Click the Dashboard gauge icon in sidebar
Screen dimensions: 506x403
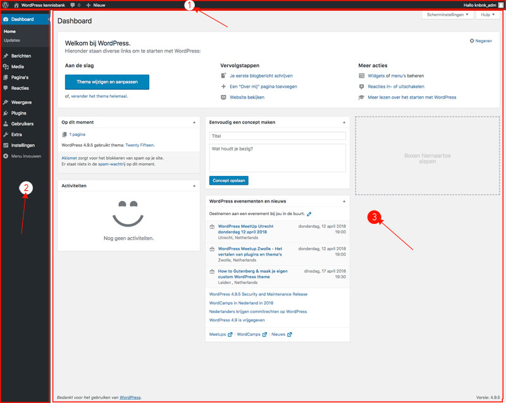coord(6,20)
